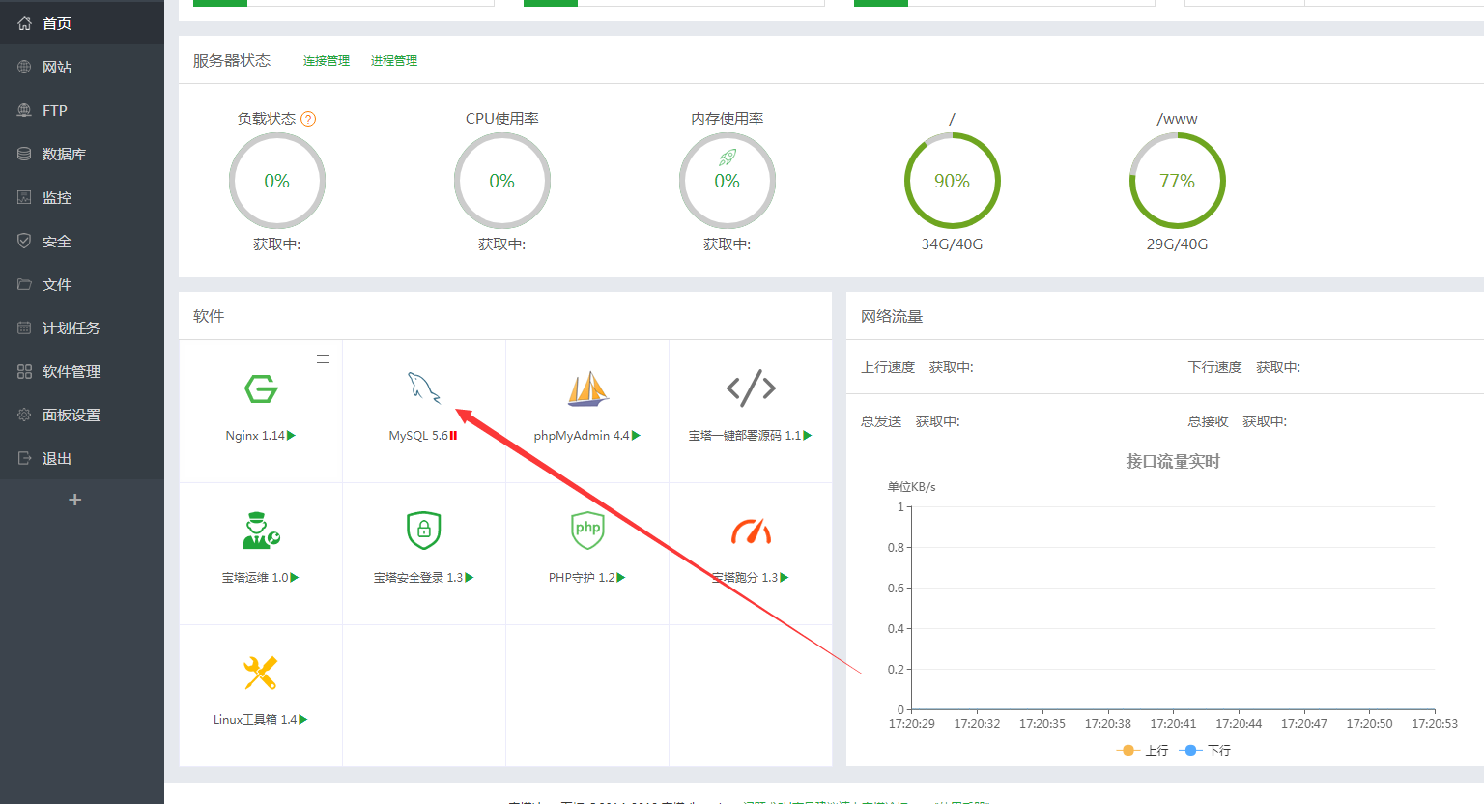This screenshot has height=804, width=1484.
Task: Go to the FTP menu item
Action: pyautogui.click(x=82, y=110)
